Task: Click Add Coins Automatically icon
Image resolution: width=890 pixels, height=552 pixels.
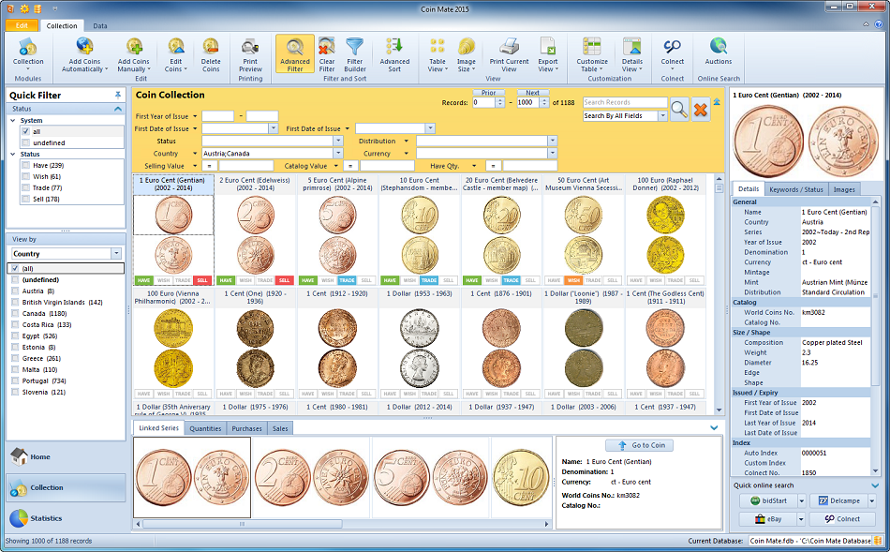Action: pos(84,47)
